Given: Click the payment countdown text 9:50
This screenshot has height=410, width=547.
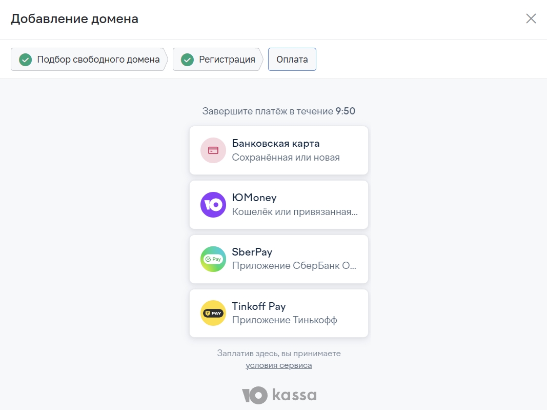Looking at the screenshot, I should point(346,111).
